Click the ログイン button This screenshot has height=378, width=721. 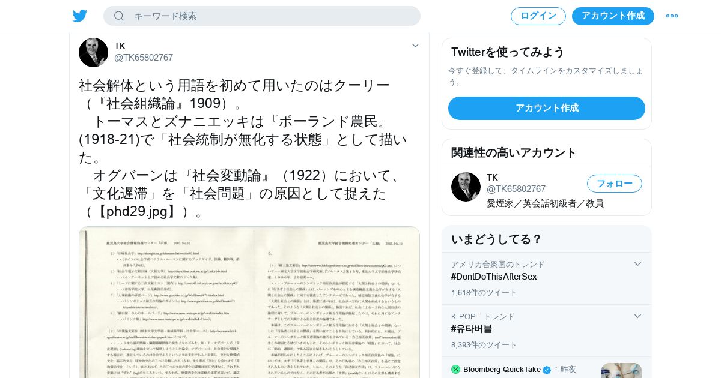coord(538,16)
